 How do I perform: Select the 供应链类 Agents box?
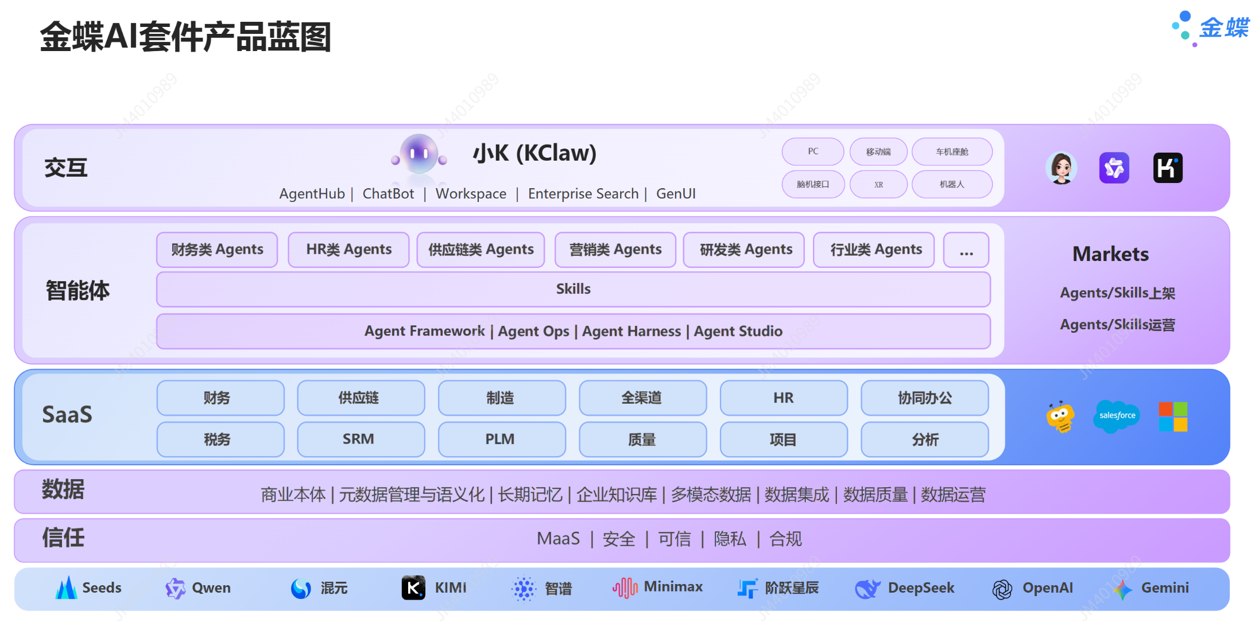481,250
